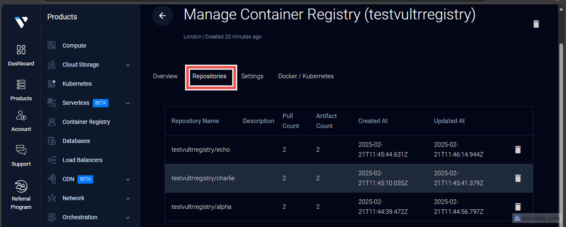Expand the CDN submenu chevron
The width and height of the screenshot is (566, 227).
(x=128, y=180)
